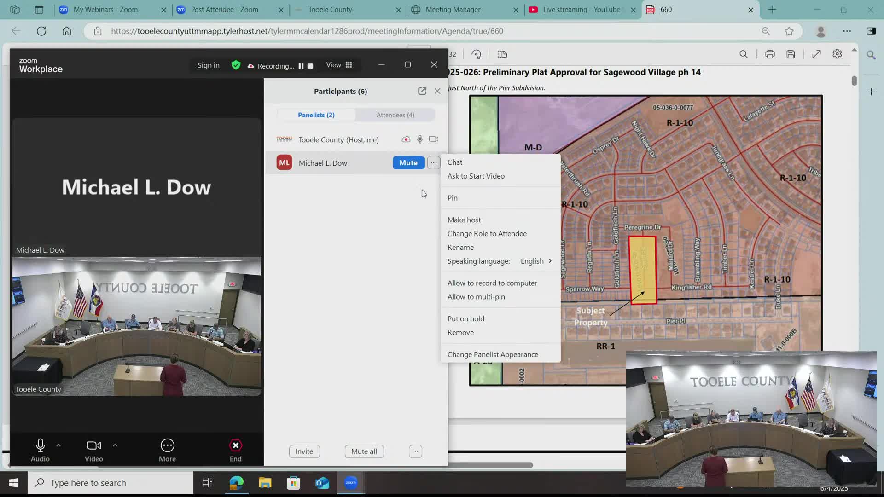Toggle PDF page view layout
The width and height of the screenshot is (884, 497).
coord(502,54)
